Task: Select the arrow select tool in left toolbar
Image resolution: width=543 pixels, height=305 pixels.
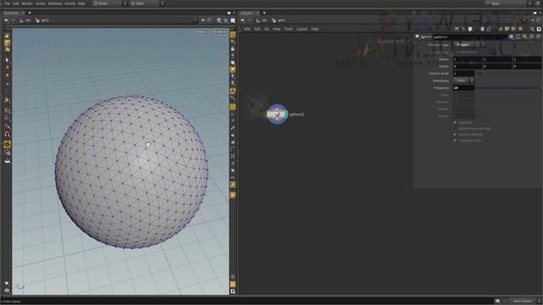Action: [x=7, y=60]
